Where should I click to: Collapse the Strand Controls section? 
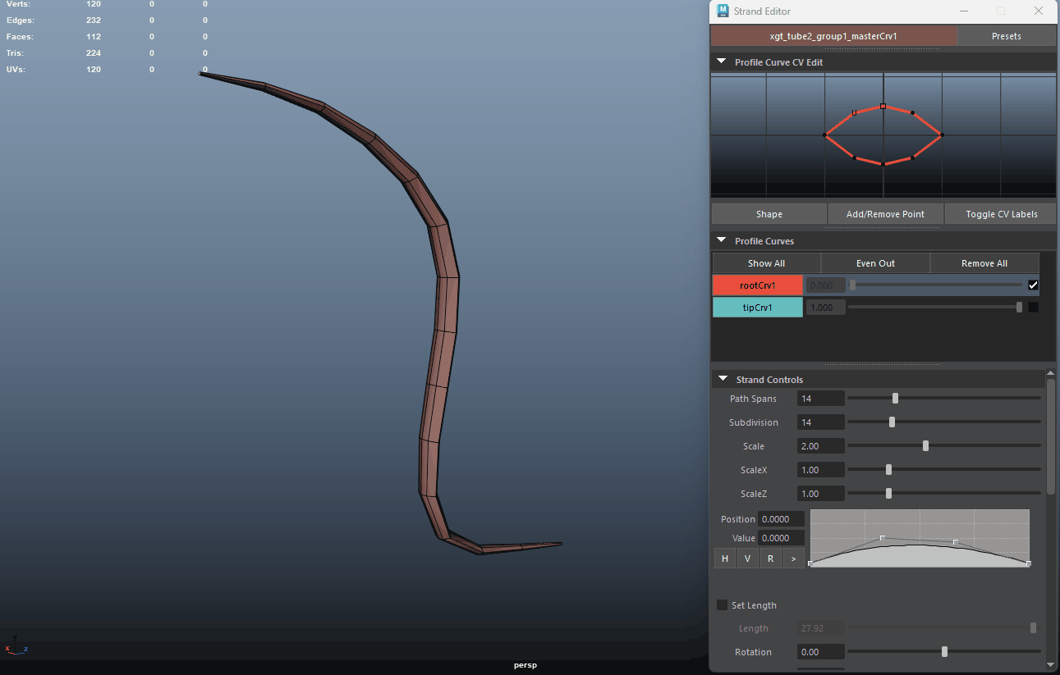click(723, 380)
